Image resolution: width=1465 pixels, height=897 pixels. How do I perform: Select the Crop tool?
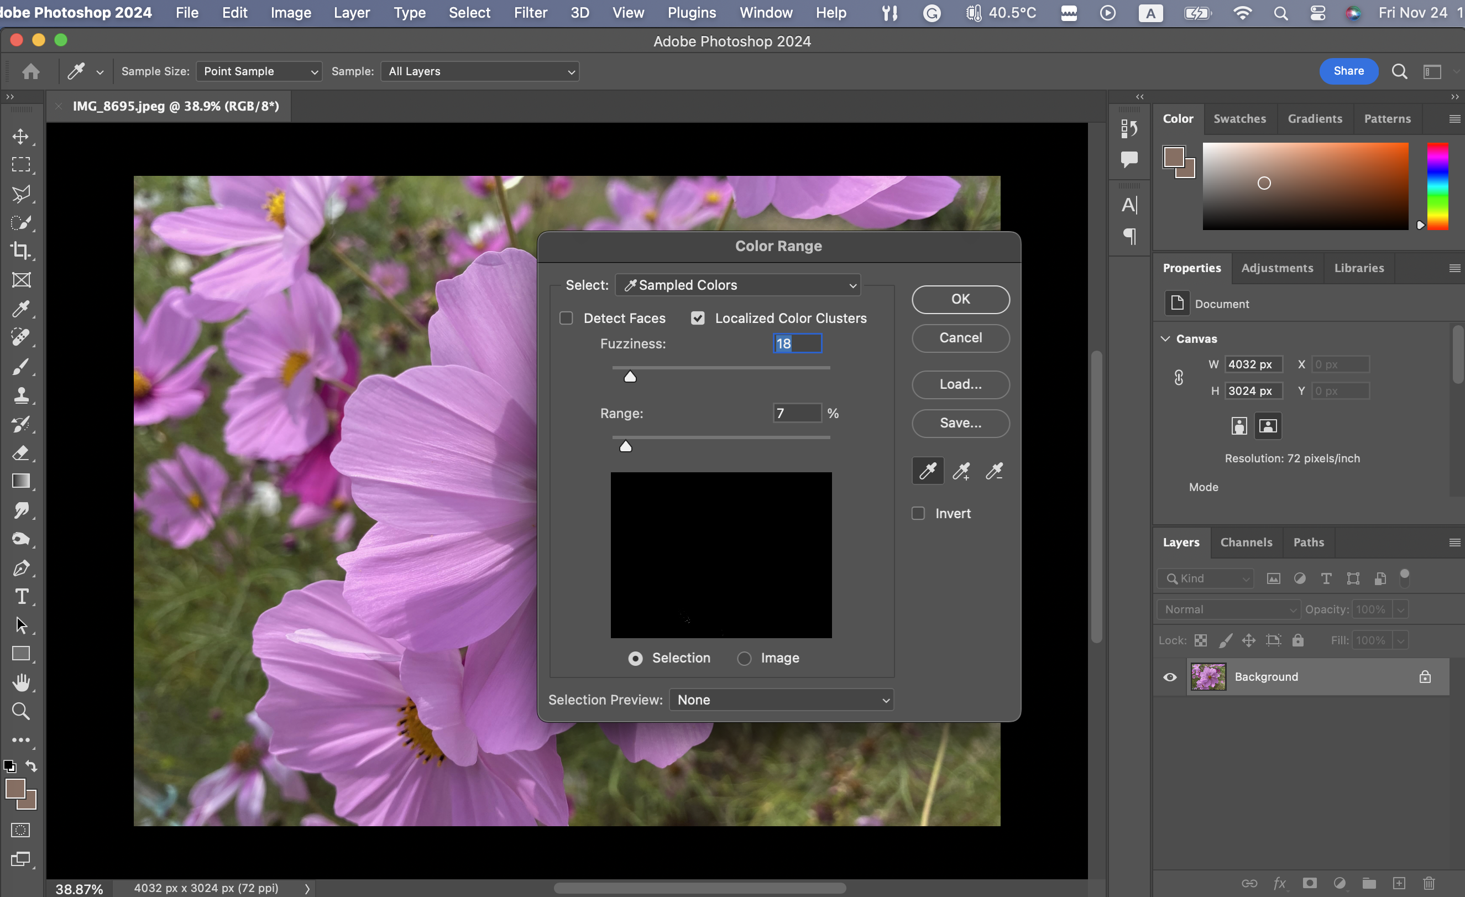(21, 251)
